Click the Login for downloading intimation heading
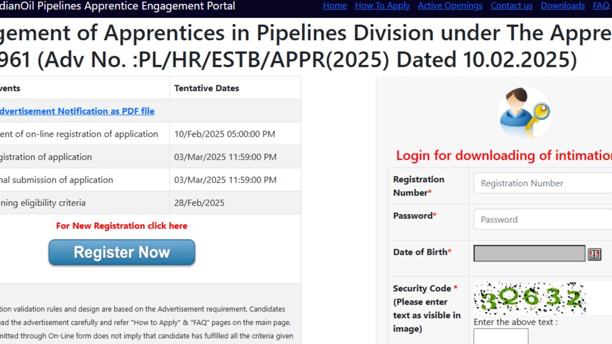 (504, 155)
